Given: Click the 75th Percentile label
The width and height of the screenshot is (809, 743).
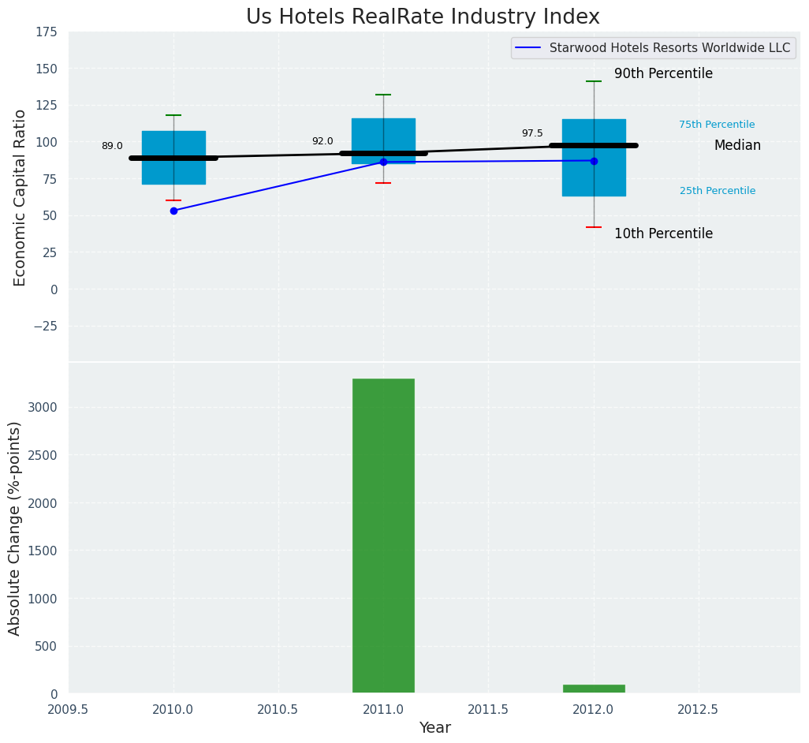Looking at the screenshot, I should (717, 125).
